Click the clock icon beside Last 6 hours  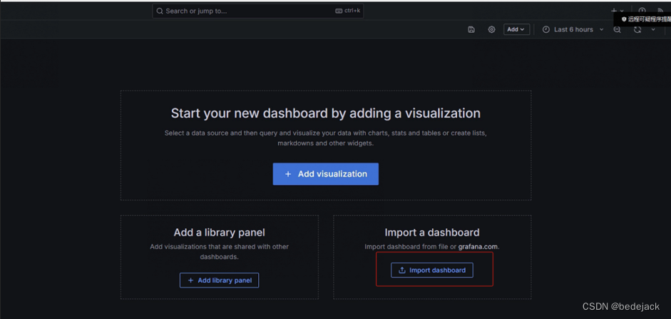click(546, 30)
